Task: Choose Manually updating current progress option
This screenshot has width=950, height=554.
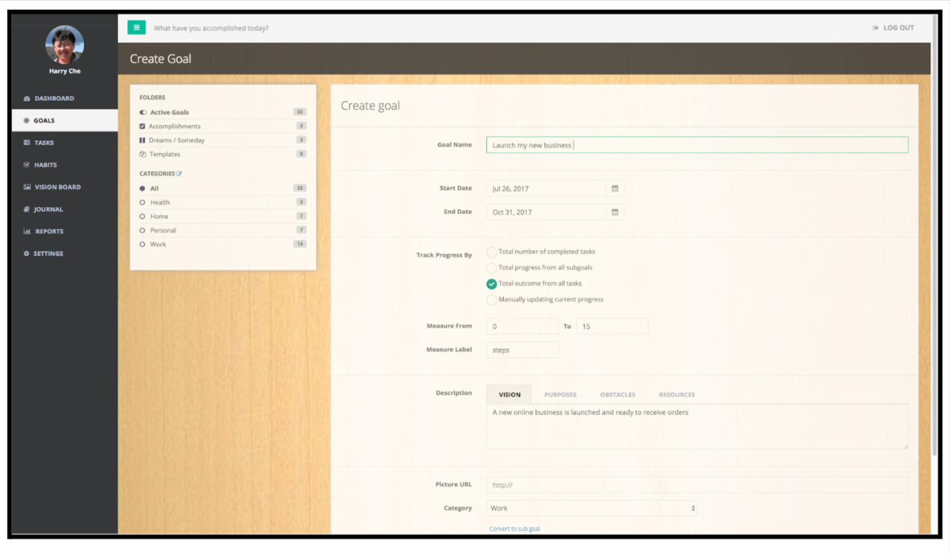Action: [492, 300]
